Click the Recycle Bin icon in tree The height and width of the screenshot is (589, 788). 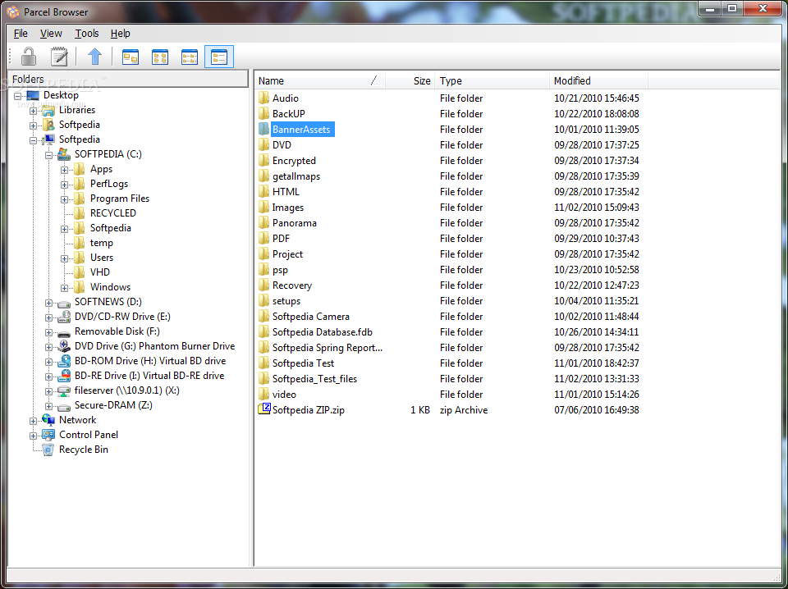(x=48, y=450)
